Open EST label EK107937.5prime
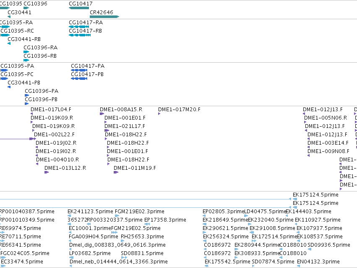Image resolution: width=357 pixels, height=268 pixels. [x=319, y=228]
